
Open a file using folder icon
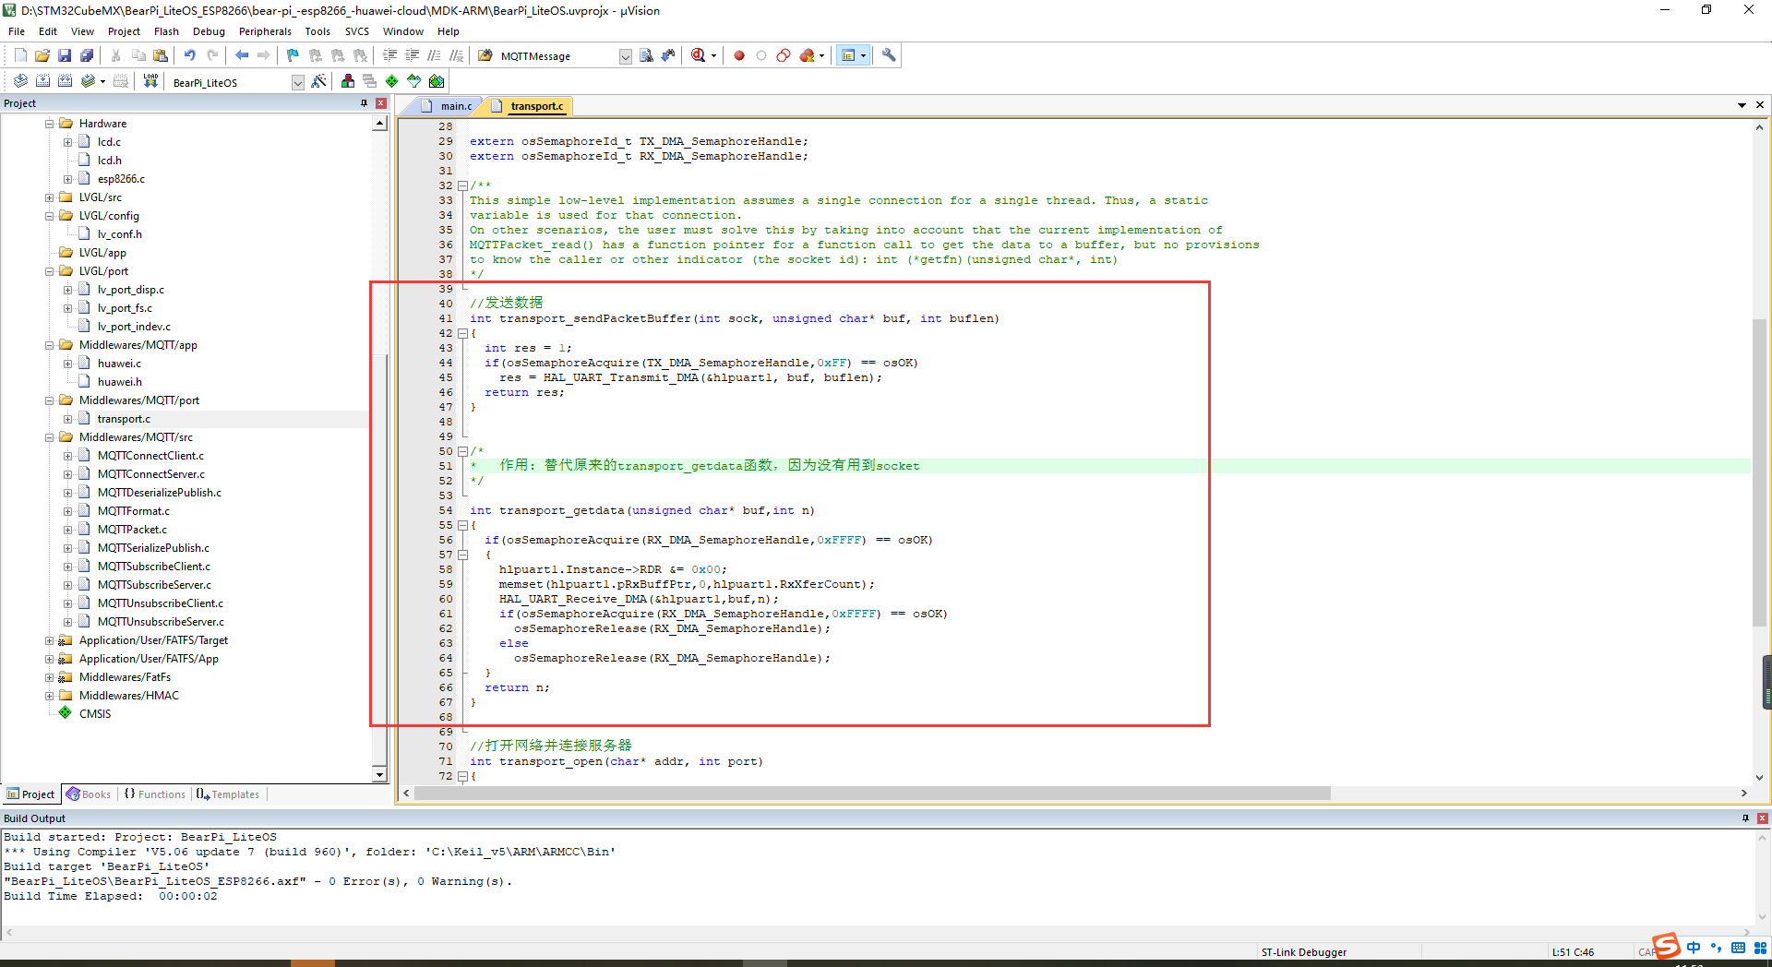coord(42,55)
